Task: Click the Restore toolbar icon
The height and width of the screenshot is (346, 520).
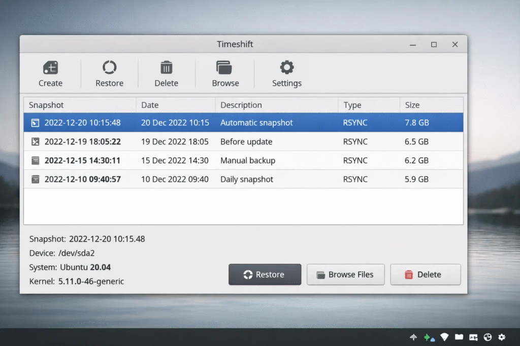Action: [x=109, y=67]
